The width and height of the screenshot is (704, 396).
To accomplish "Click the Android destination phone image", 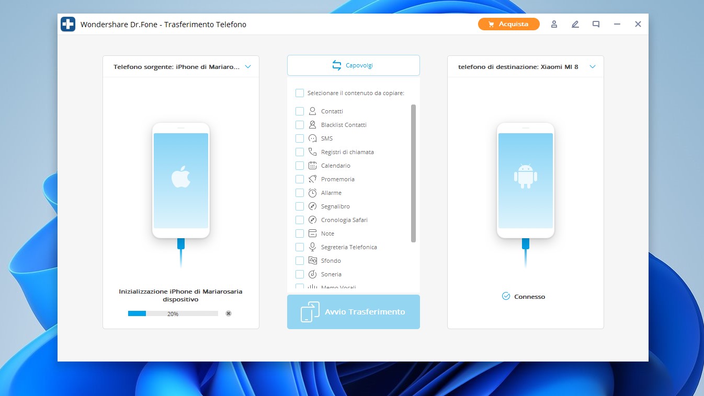I will [x=526, y=181].
